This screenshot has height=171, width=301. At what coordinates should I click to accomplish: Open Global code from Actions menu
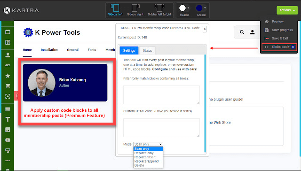279,47
